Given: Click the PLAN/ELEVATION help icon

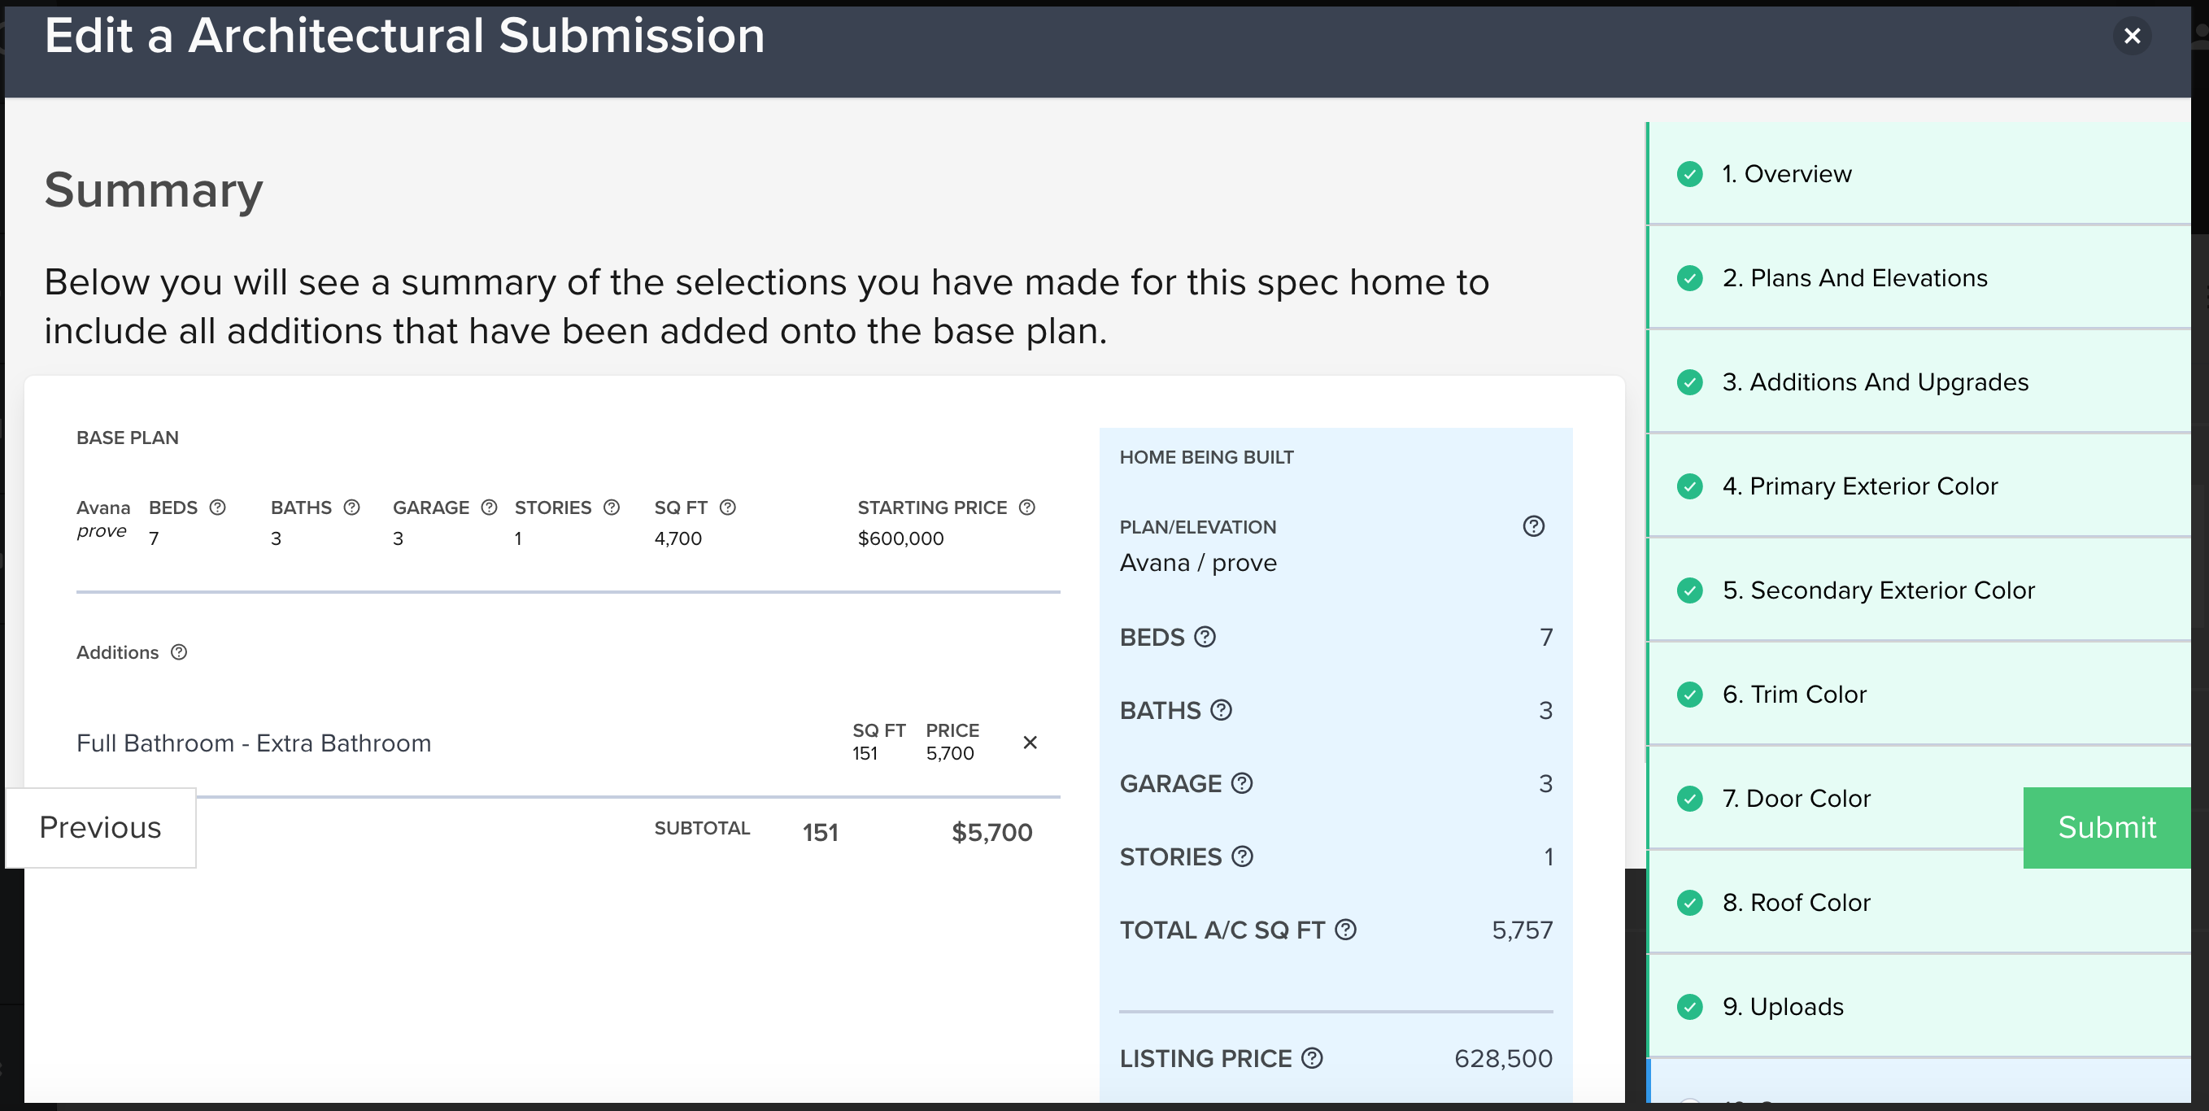Looking at the screenshot, I should pos(1533,526).
